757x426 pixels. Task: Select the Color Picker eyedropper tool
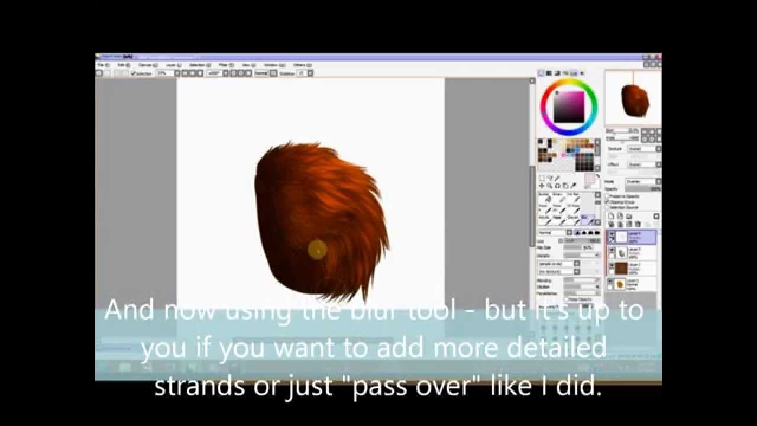coord(572,186)
